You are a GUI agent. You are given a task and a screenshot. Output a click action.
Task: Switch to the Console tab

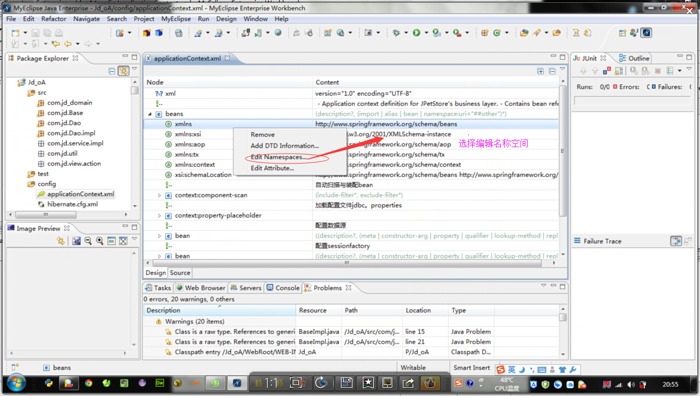point(283,288)
